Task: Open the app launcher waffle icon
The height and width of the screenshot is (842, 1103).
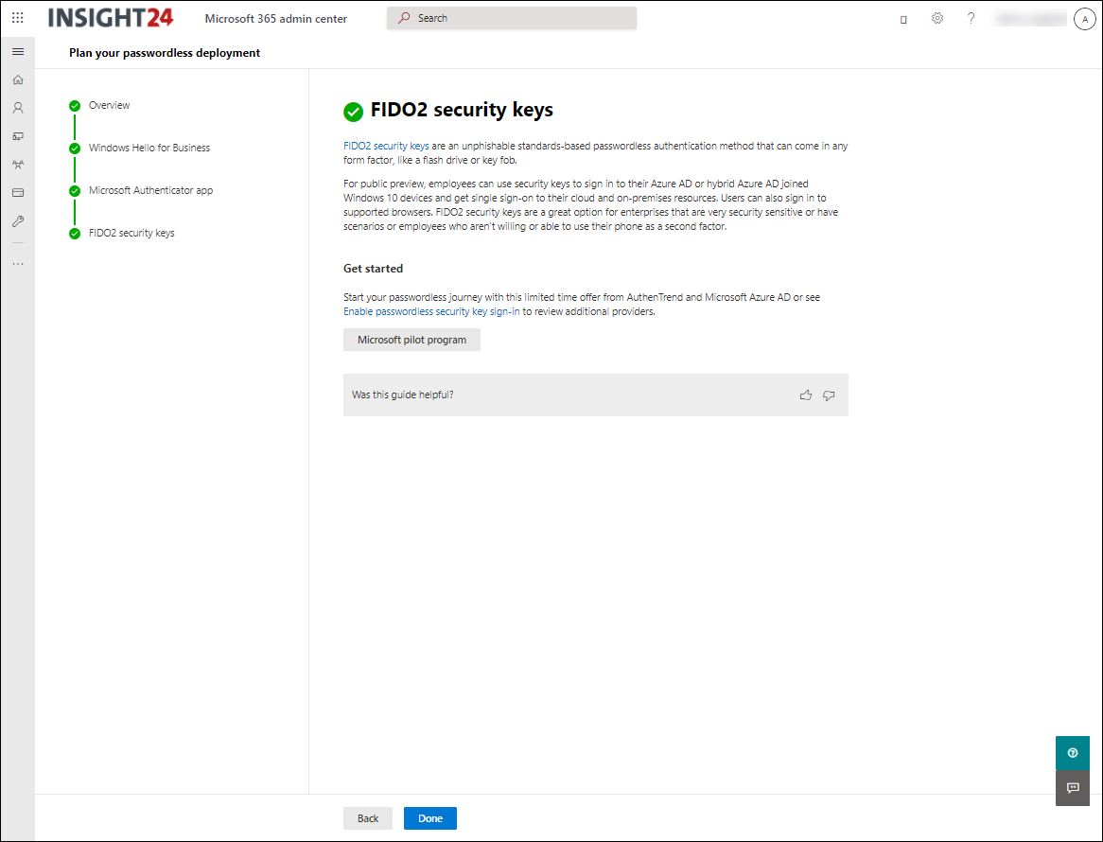Action: [17, 18]
